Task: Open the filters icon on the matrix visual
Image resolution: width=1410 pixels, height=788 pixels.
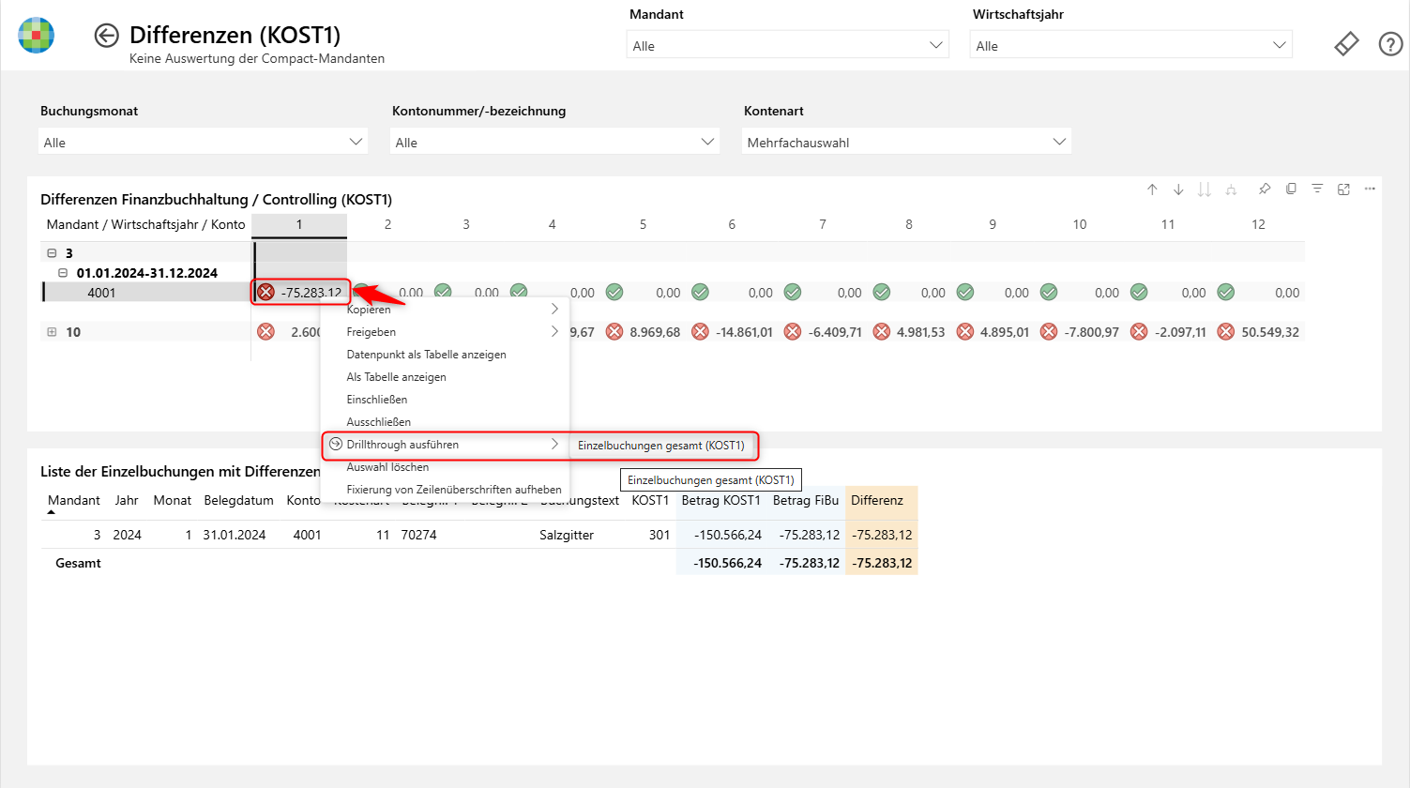Action: (1317, 189)
